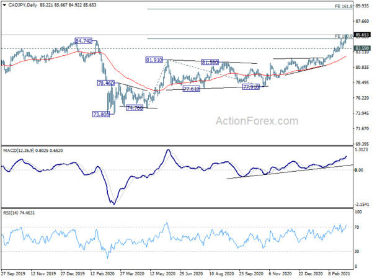Image resolution: width=372 pixels, height=279 pixels.
Task: Select the 78.460 price label
Action: 106,83
